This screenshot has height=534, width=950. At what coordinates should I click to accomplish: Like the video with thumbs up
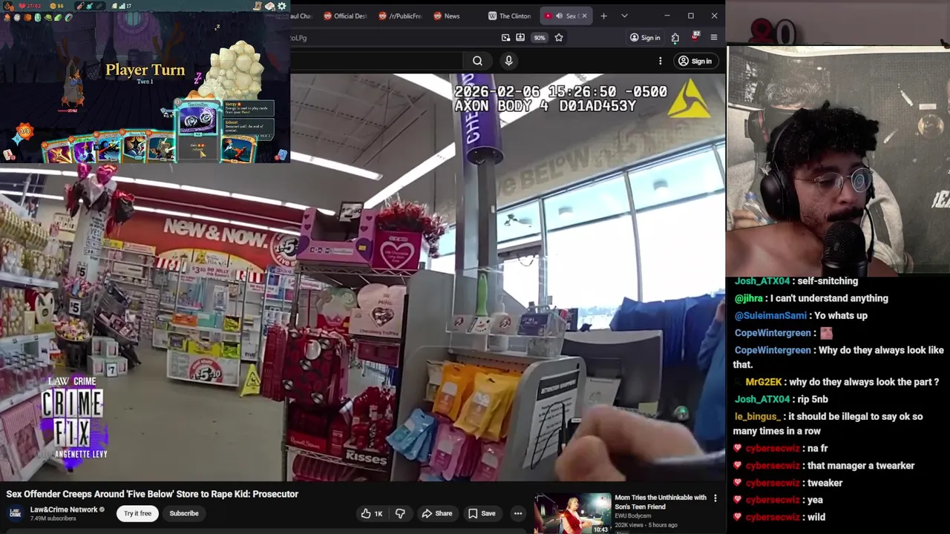(x=373, y=513)
